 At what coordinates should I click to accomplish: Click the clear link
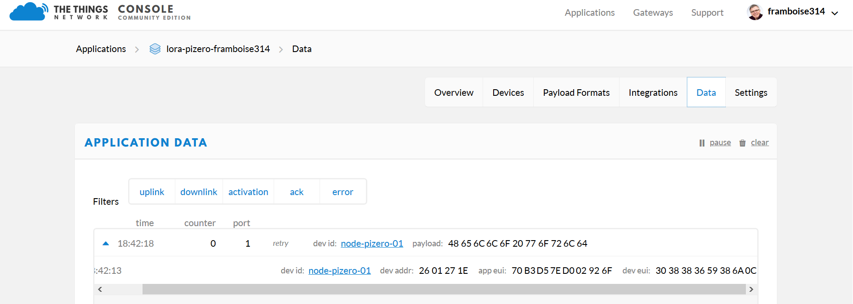coord(760,143)
